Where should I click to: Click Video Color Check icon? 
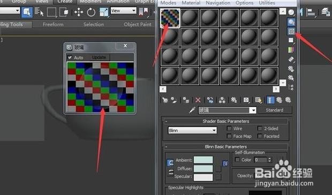click(x=291, y=50)
